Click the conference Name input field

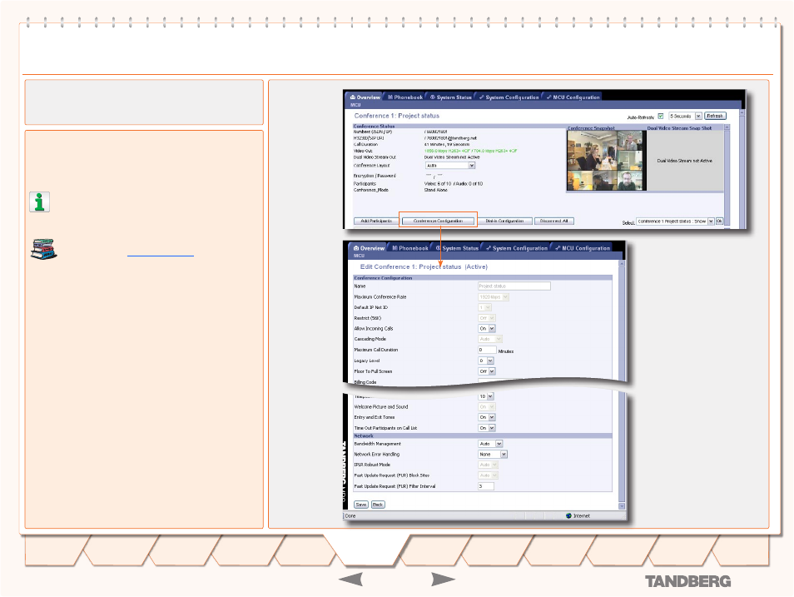point(514,286)
